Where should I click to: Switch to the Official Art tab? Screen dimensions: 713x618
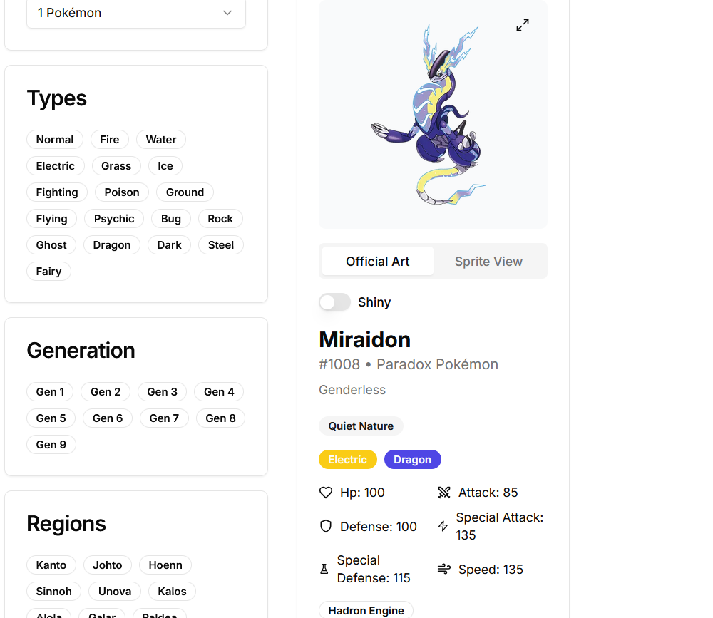coord(377,262)
